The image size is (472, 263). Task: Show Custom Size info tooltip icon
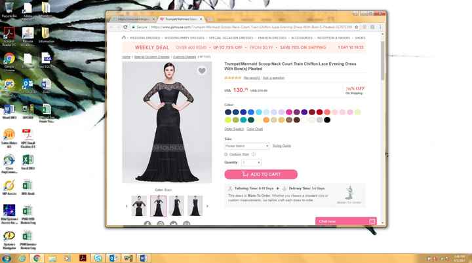point(254,154)
